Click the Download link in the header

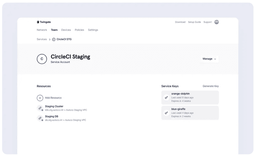(x=180, y=22)
